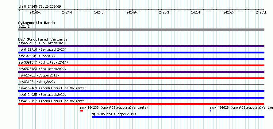Open the nsv4152463 (gnomADStructuralVariants) label
This screenshot has height=129, width=273.
[52, 88]
